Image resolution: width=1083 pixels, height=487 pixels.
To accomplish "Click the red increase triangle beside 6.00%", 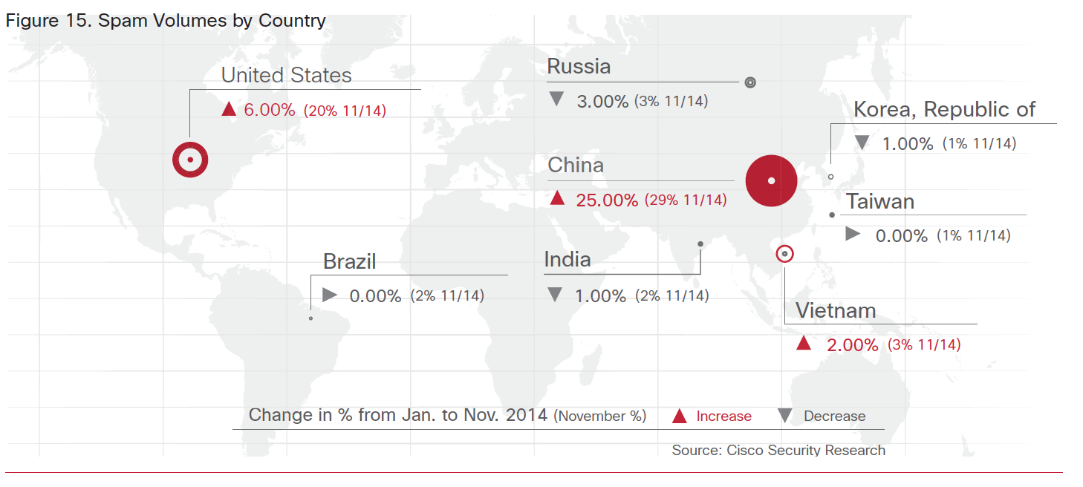I will (x=229, y=109).
